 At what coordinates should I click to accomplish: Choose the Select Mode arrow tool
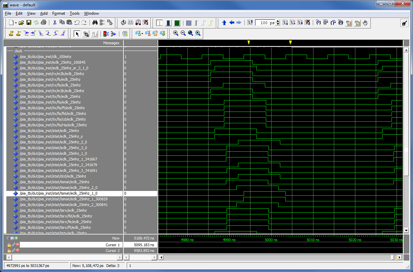pyautogui.click(x=77, y=33)
